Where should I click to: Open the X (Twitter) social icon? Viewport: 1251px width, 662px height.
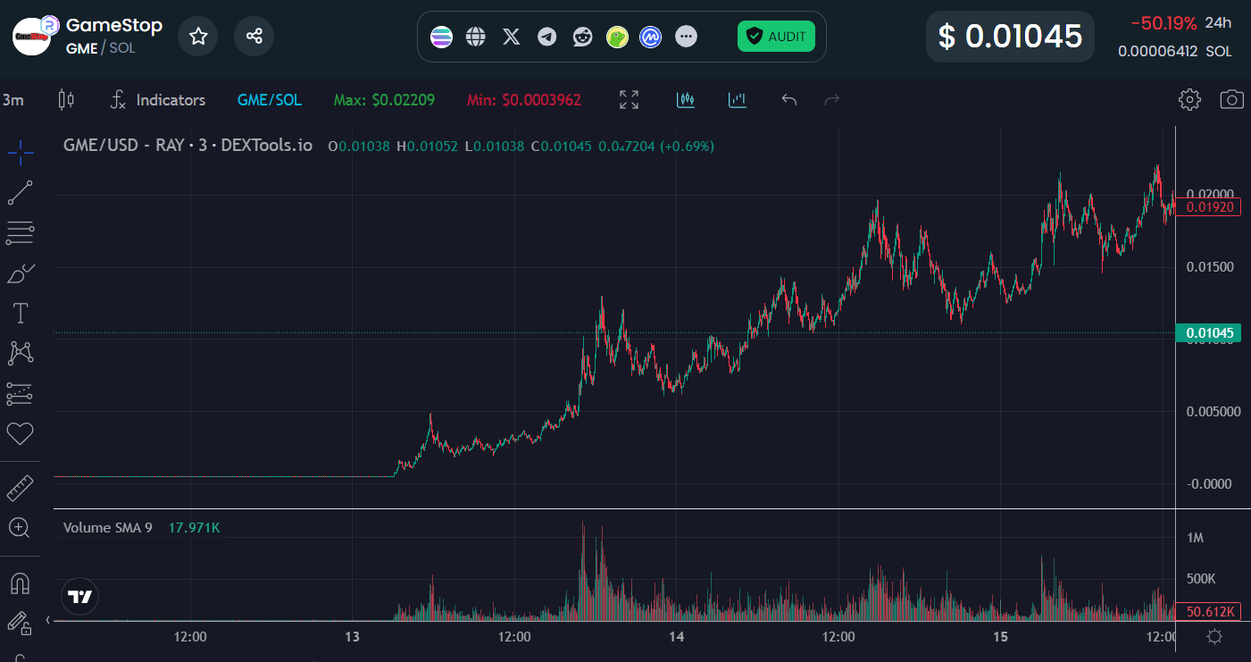pyautogui.click(x=511, y=37)
